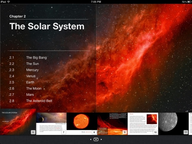
Task: Select page 8 orange sun thumbnail
Action: pyautogui.click(x=82, y=124)
